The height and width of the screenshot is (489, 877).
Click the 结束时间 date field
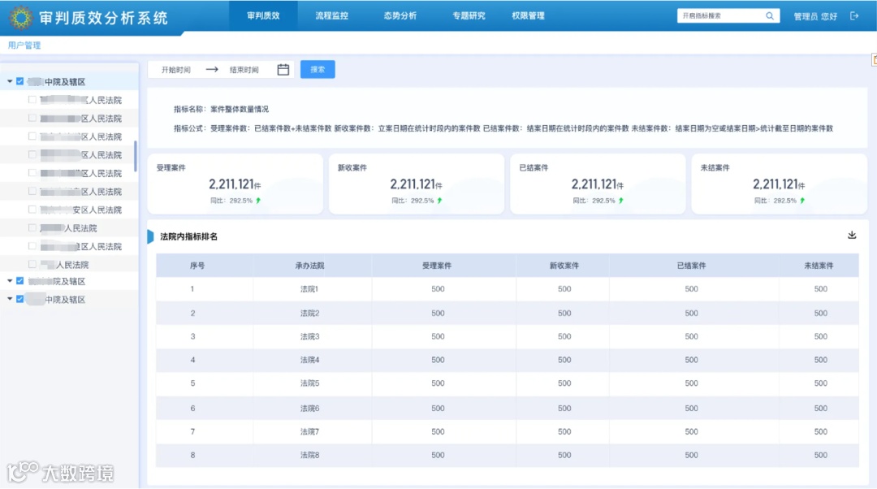click(x=244, y=70)
